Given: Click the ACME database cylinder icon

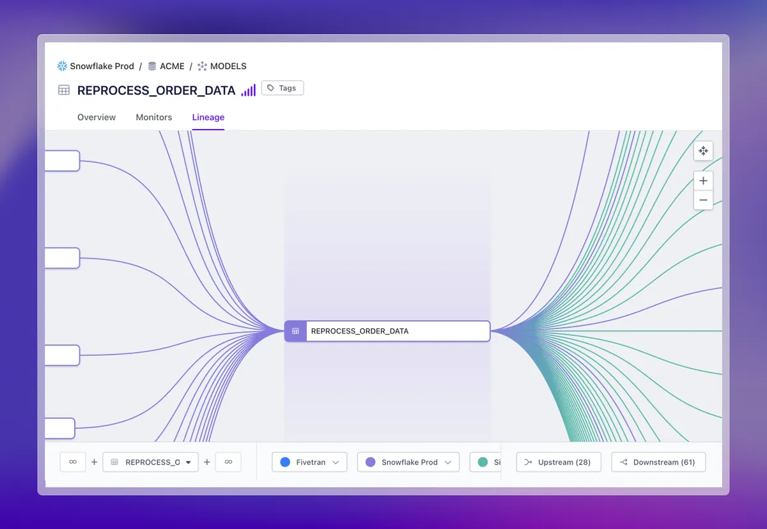Looking at the screenshot, I should (152, 66).
